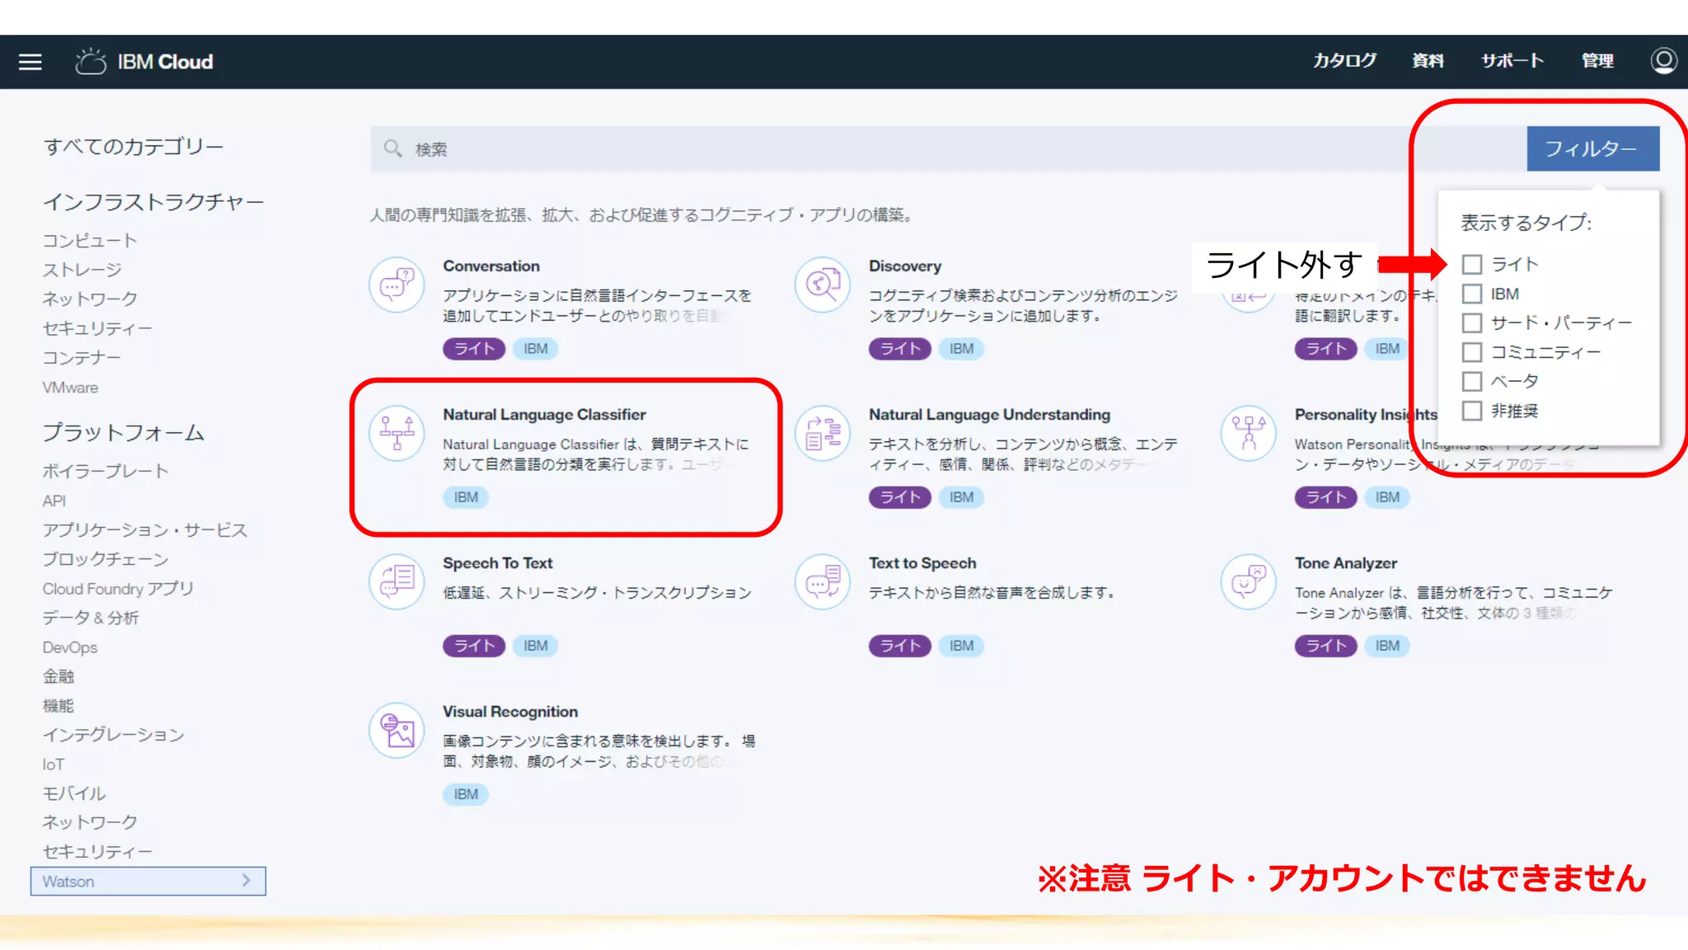Open the 資料 menu
Screen dimensions: 1688x950
1428,61
